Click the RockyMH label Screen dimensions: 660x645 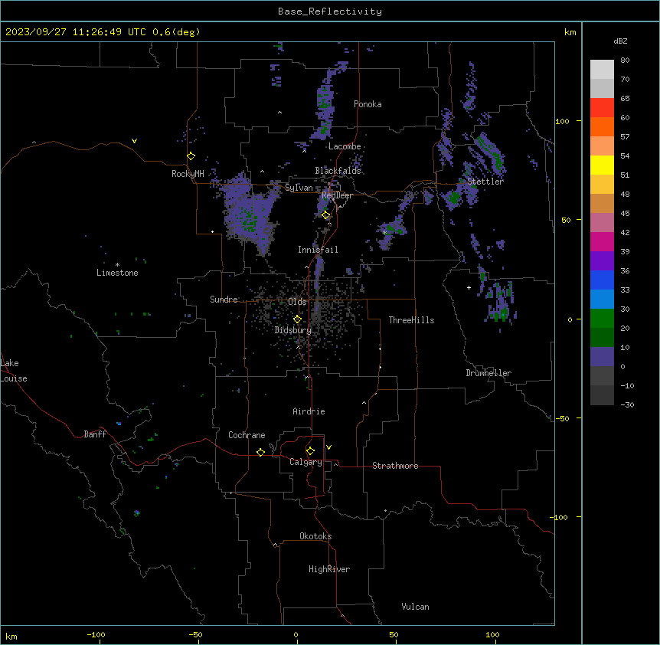click(188, 174)
